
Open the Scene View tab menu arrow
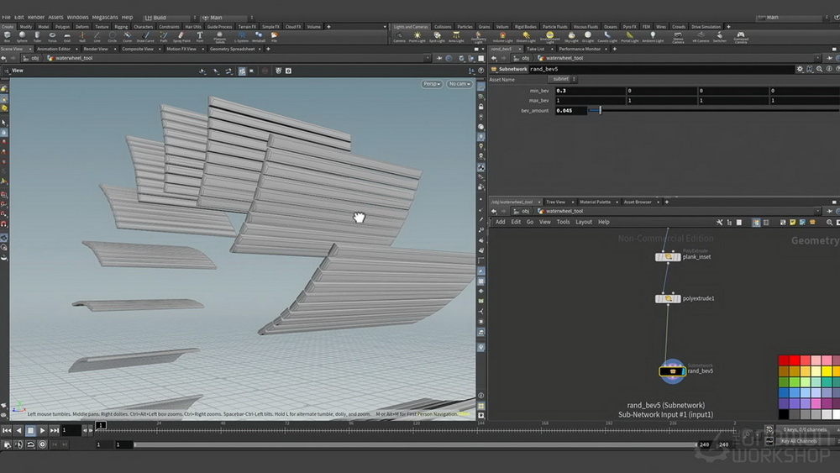[30, 49]
